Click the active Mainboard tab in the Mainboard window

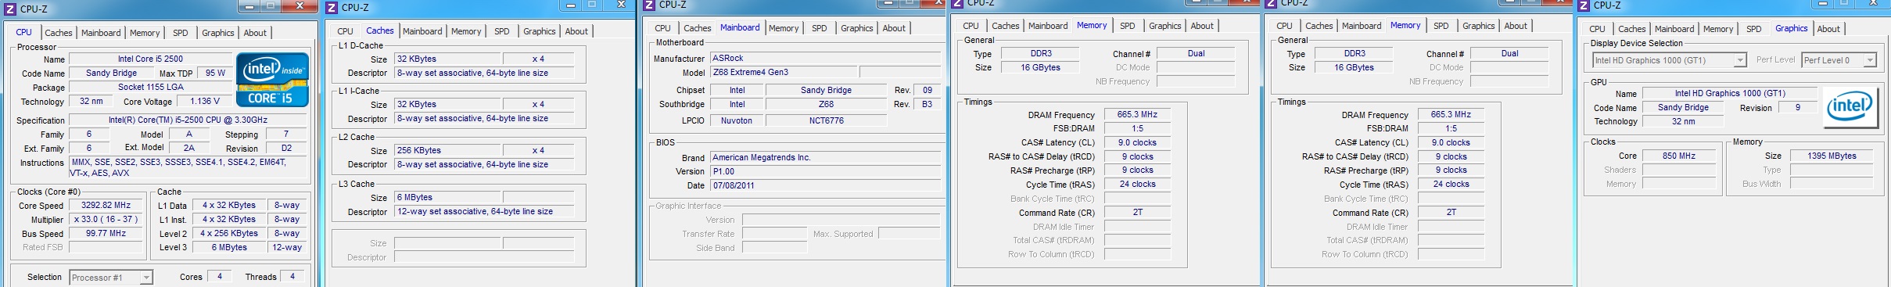click(740, 27)
